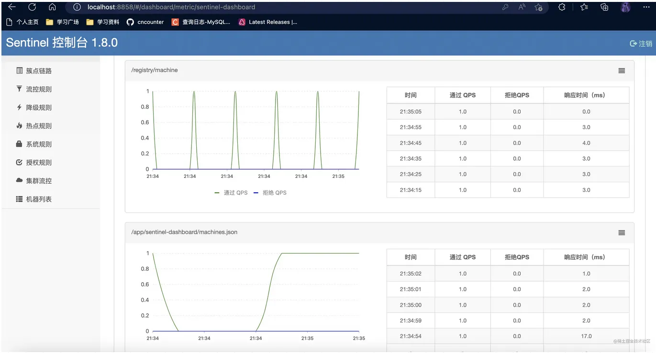Image resolution: width=656 pixels, height=353 pixels.
Task: Click response time 0.0 in 21:35:05 row
Action: [x=586, y=111]
